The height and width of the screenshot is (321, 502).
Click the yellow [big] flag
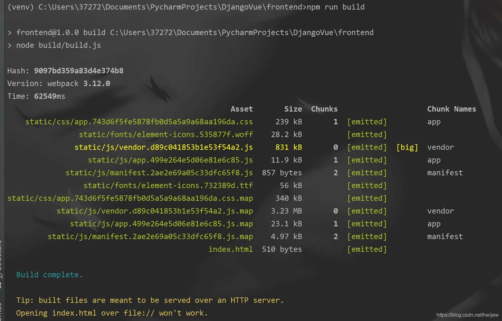(407, 147)
